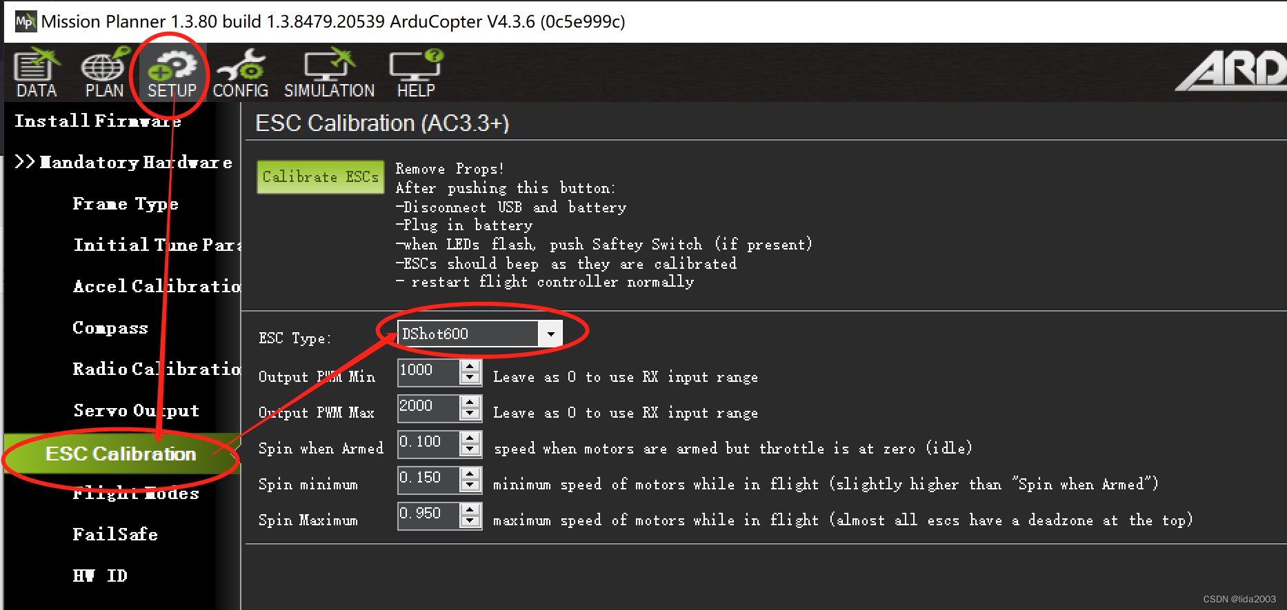
Task: Open the Compass setup page
Action: point(110,328)
